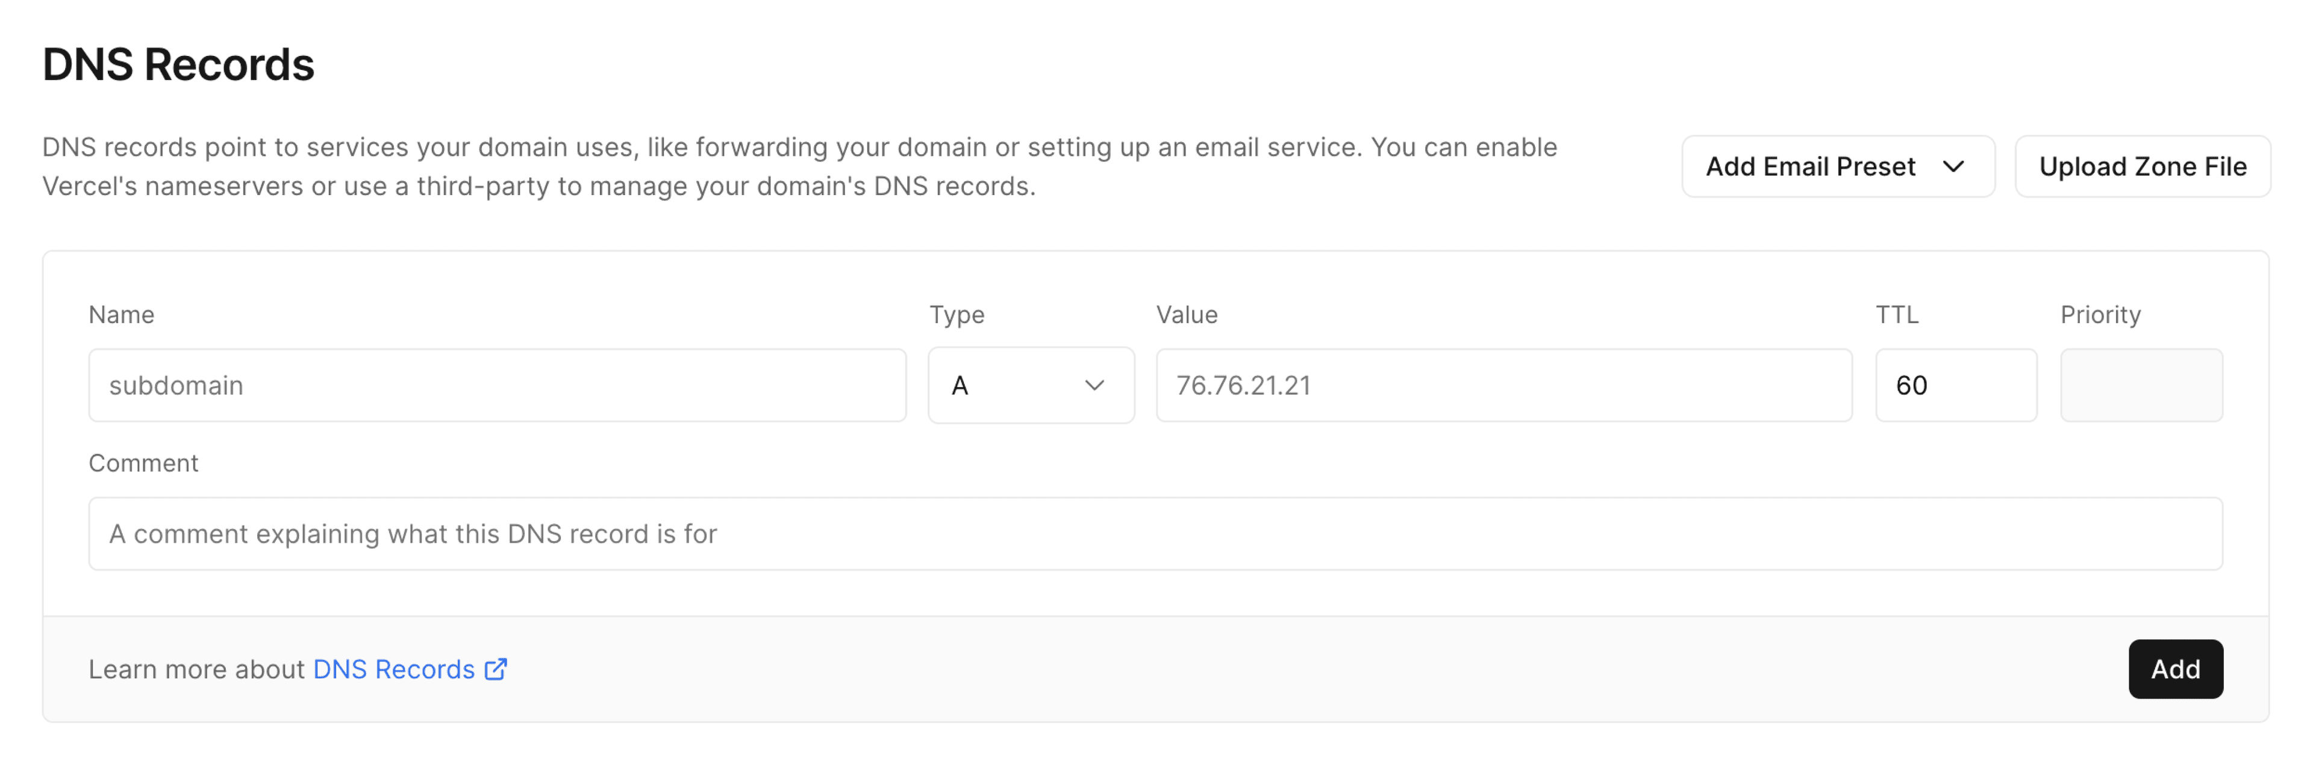Select the Name column label
2313x771 pixels.
[x=120, y=314]
